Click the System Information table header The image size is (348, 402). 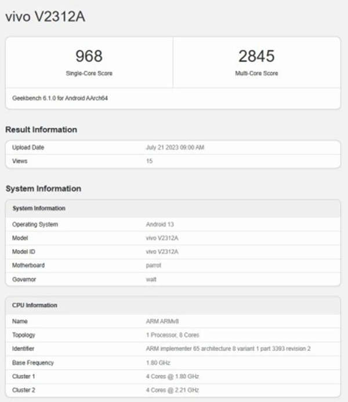[x=173, y=208]
